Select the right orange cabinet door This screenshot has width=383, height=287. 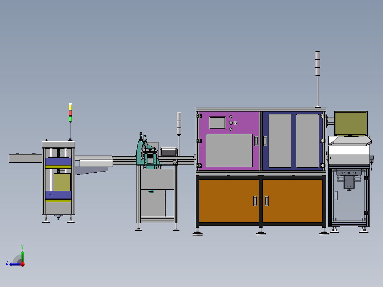click(x=292, y=201)
